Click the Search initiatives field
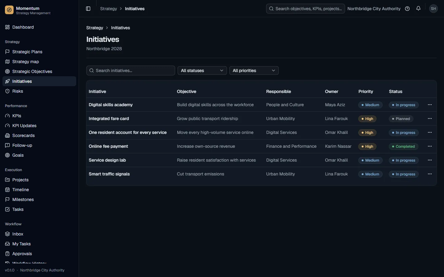The image size is (444, 277). (131, 70)
